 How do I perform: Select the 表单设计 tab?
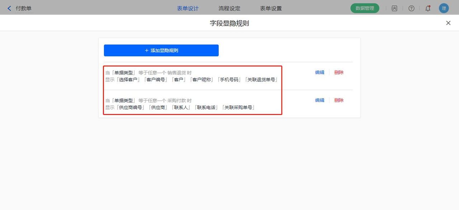click(188, 8)
